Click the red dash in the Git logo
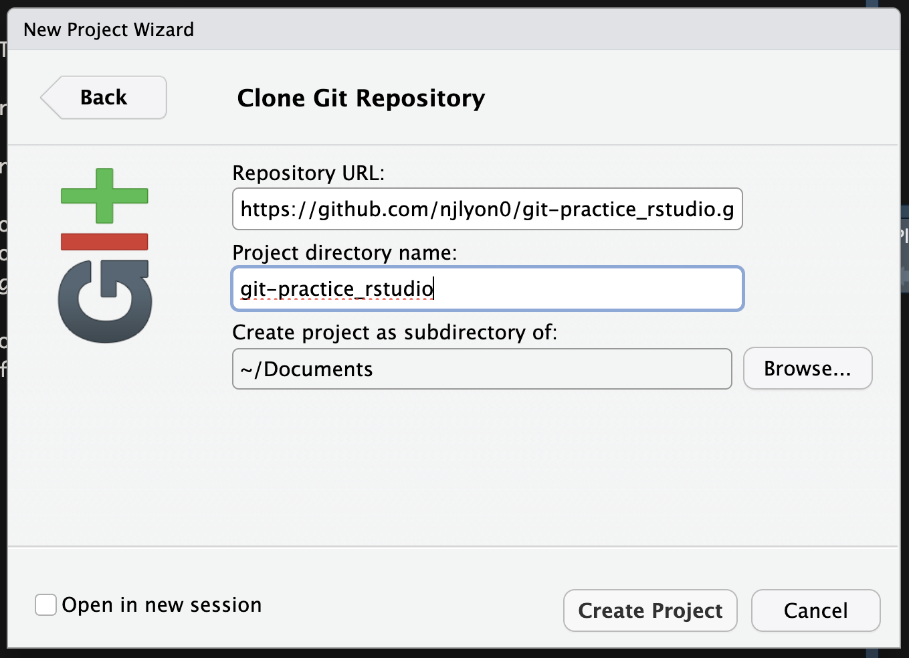The image size is (909, 658). click(x=104, y=242)
